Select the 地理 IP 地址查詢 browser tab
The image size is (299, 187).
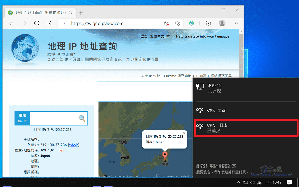[40, 13]
